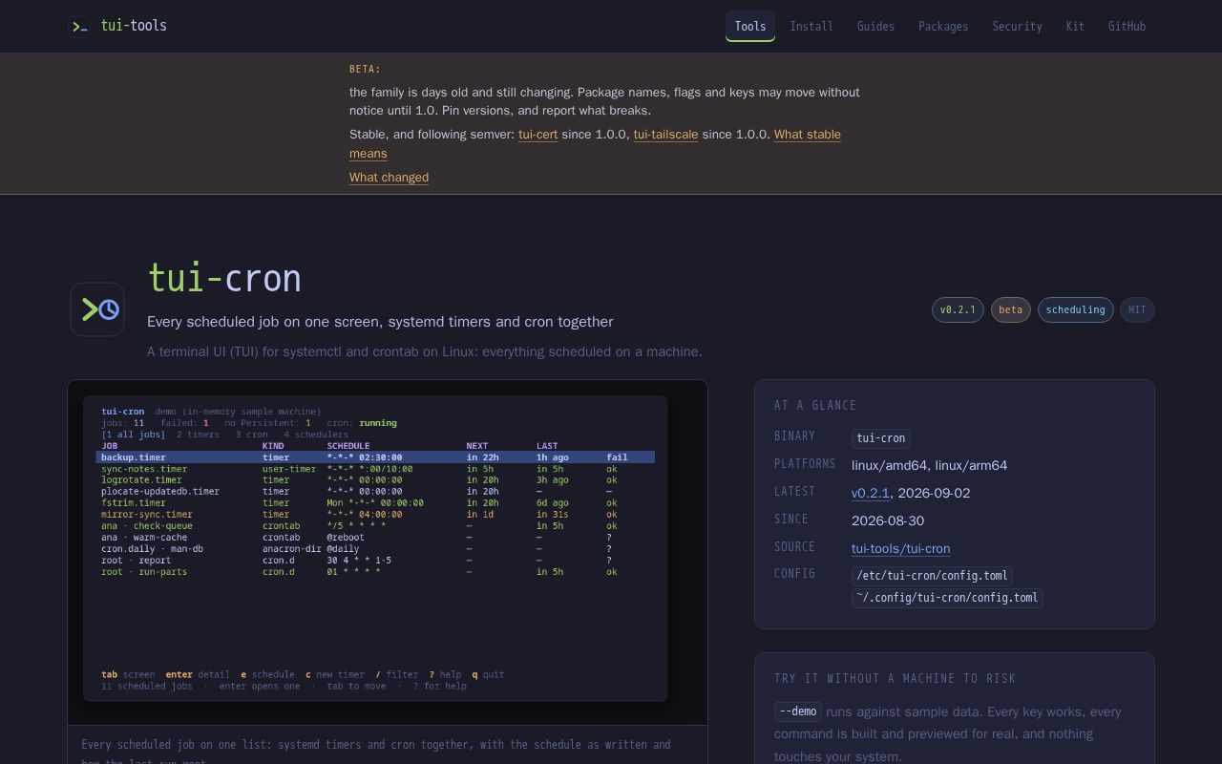Open the Kit nav item
This screenshot has width=1222, height=764.
point(1075,26)
